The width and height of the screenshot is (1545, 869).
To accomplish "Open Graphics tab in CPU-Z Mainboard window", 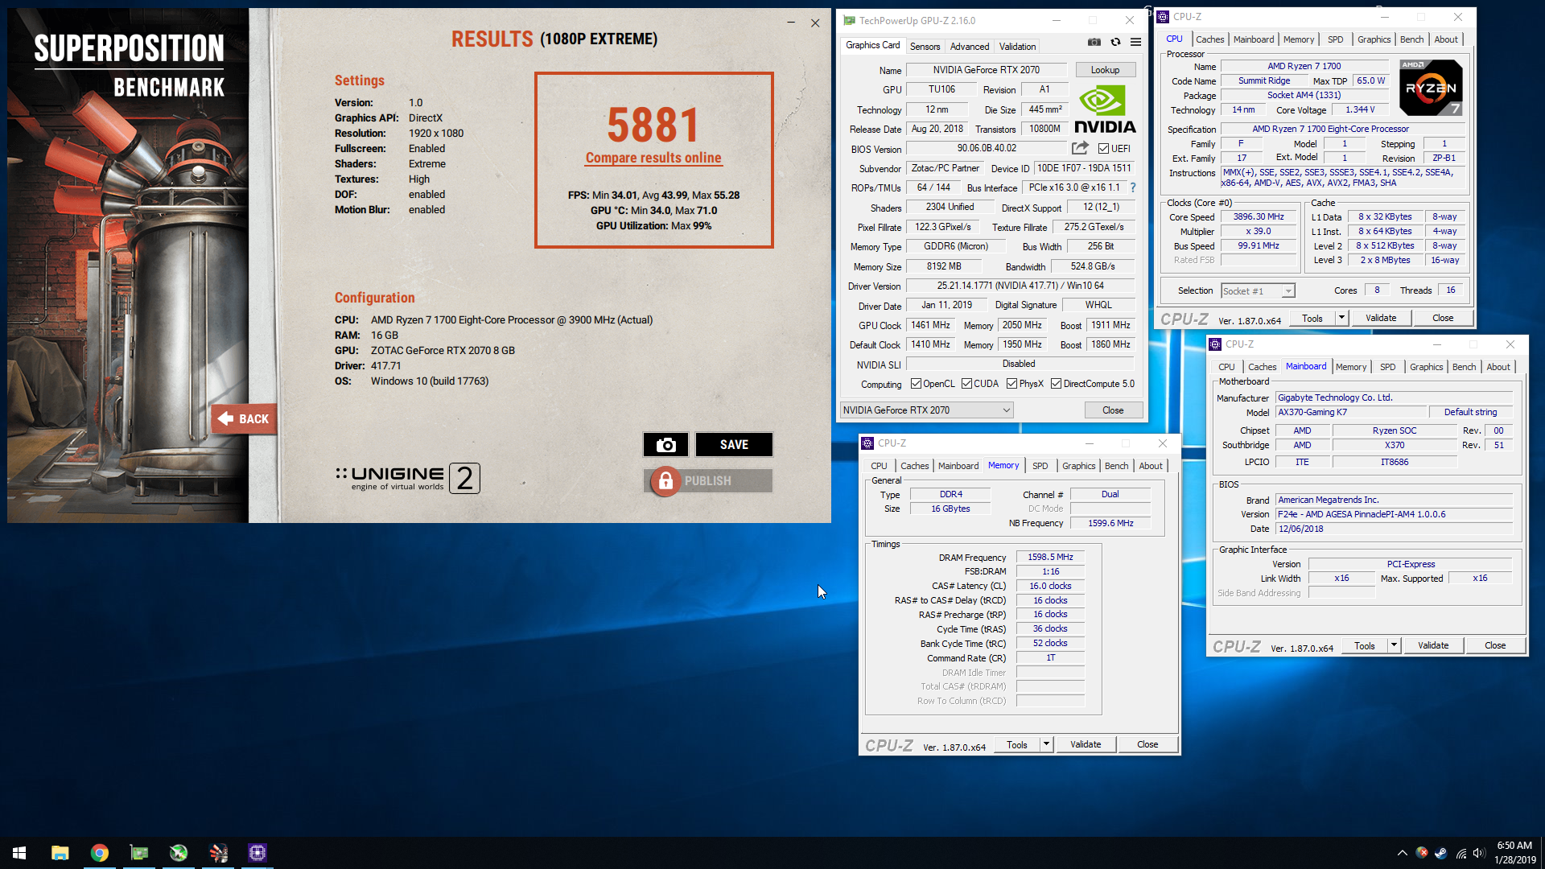I will (x=1426, y=367).
